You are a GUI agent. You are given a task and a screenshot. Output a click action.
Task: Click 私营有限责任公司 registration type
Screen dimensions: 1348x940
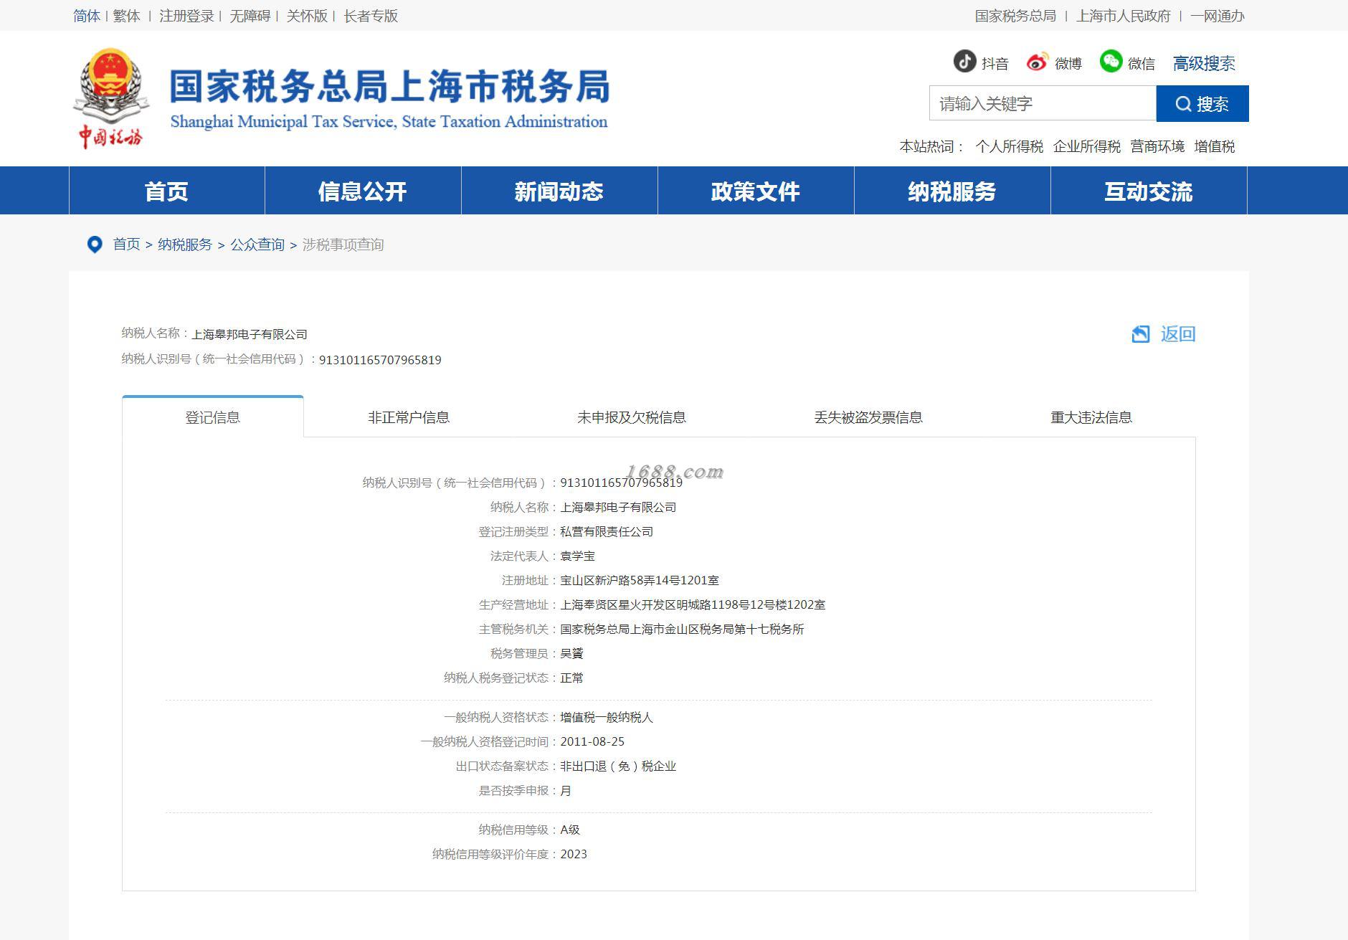607,531
